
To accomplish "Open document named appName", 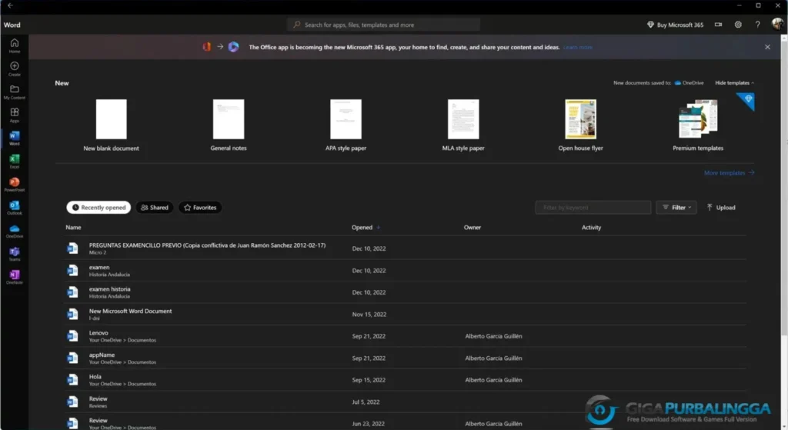I will point(102,355).
